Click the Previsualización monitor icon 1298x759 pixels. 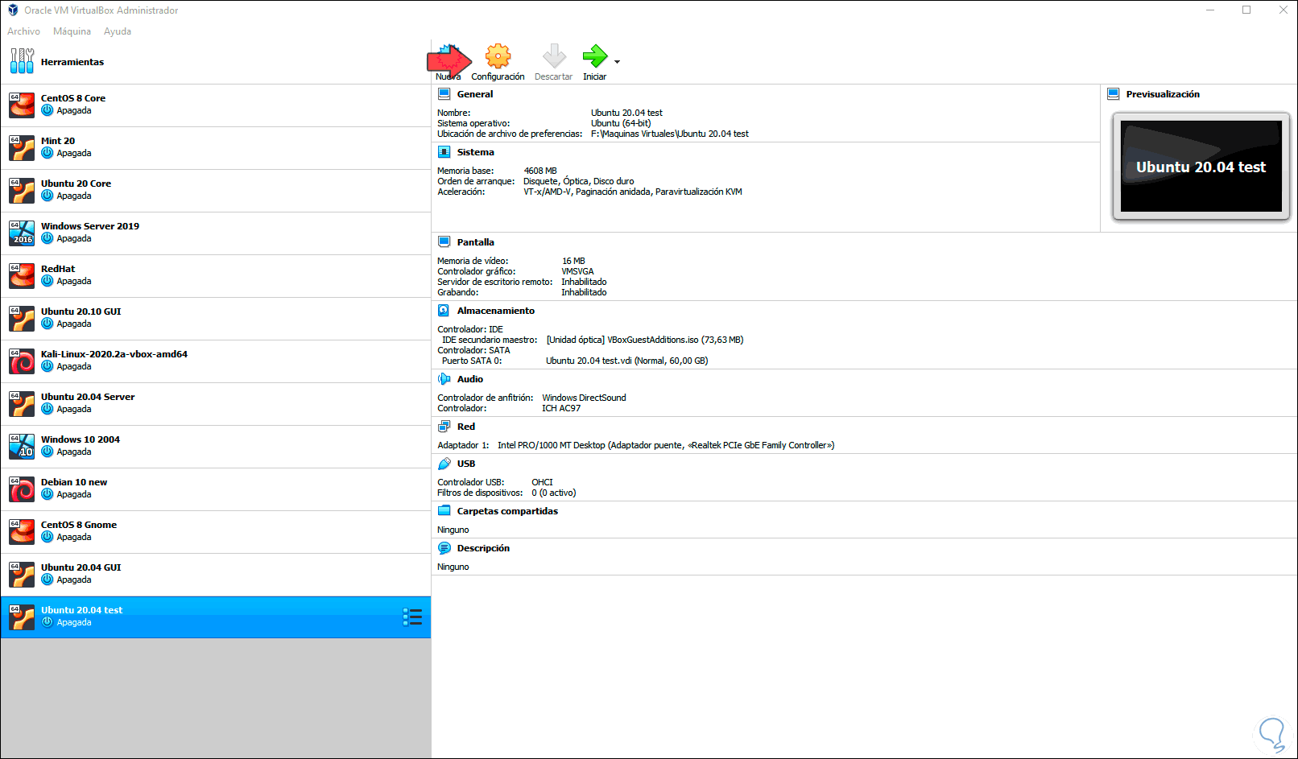[x=1114, y=94]
